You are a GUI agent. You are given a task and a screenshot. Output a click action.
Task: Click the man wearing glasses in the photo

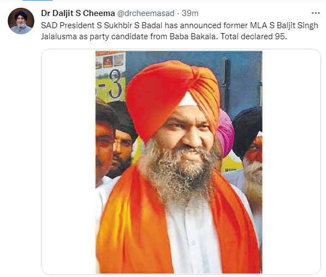tap(105, 143)
